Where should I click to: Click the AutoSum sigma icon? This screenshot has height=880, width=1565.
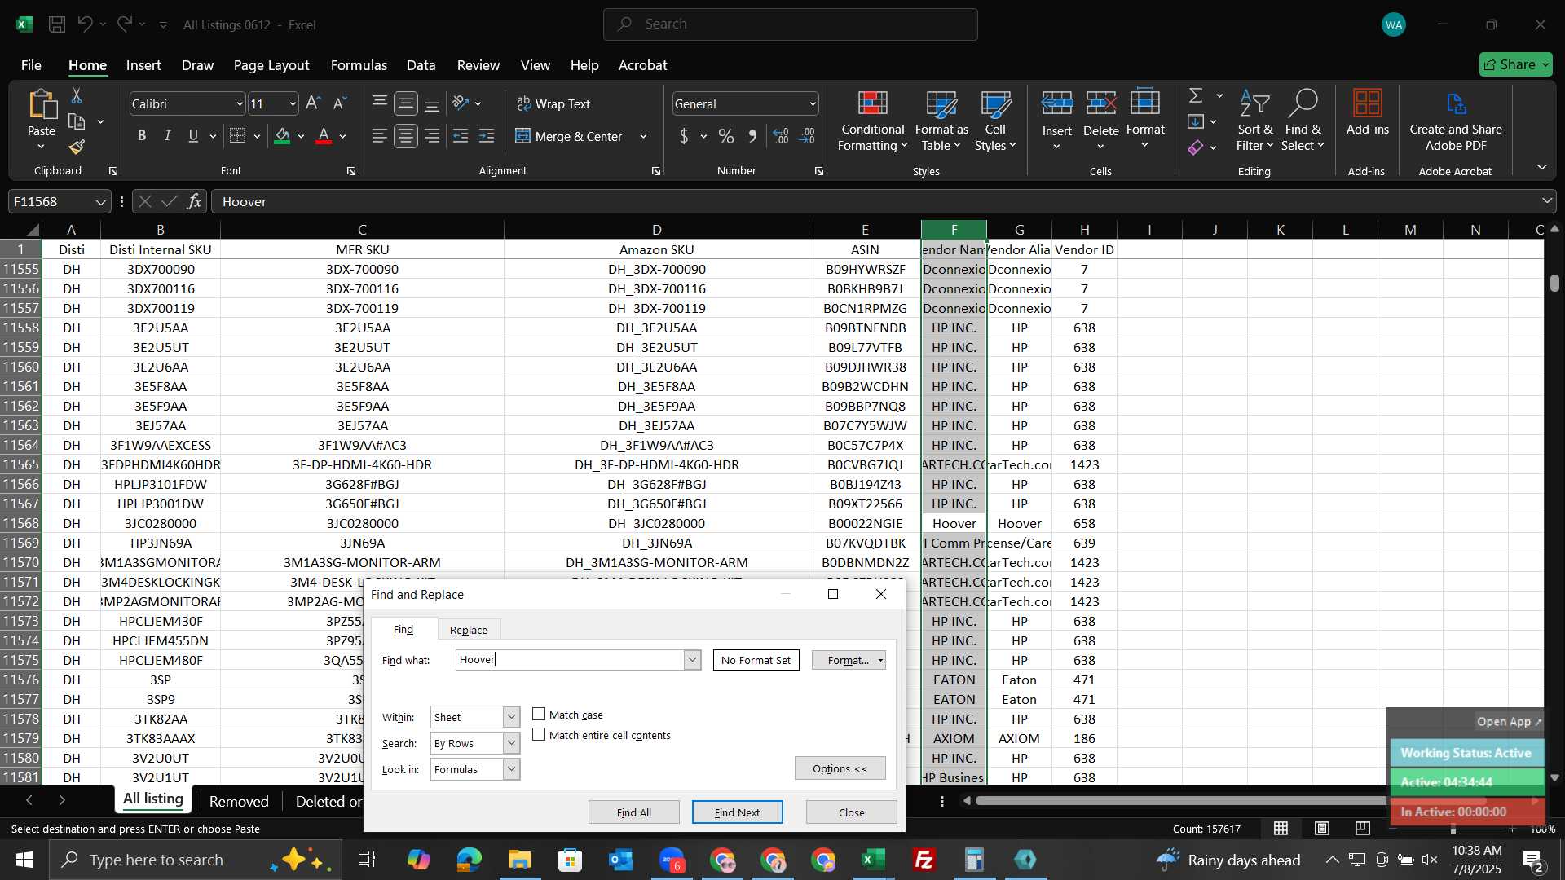tap(1196, 96)
